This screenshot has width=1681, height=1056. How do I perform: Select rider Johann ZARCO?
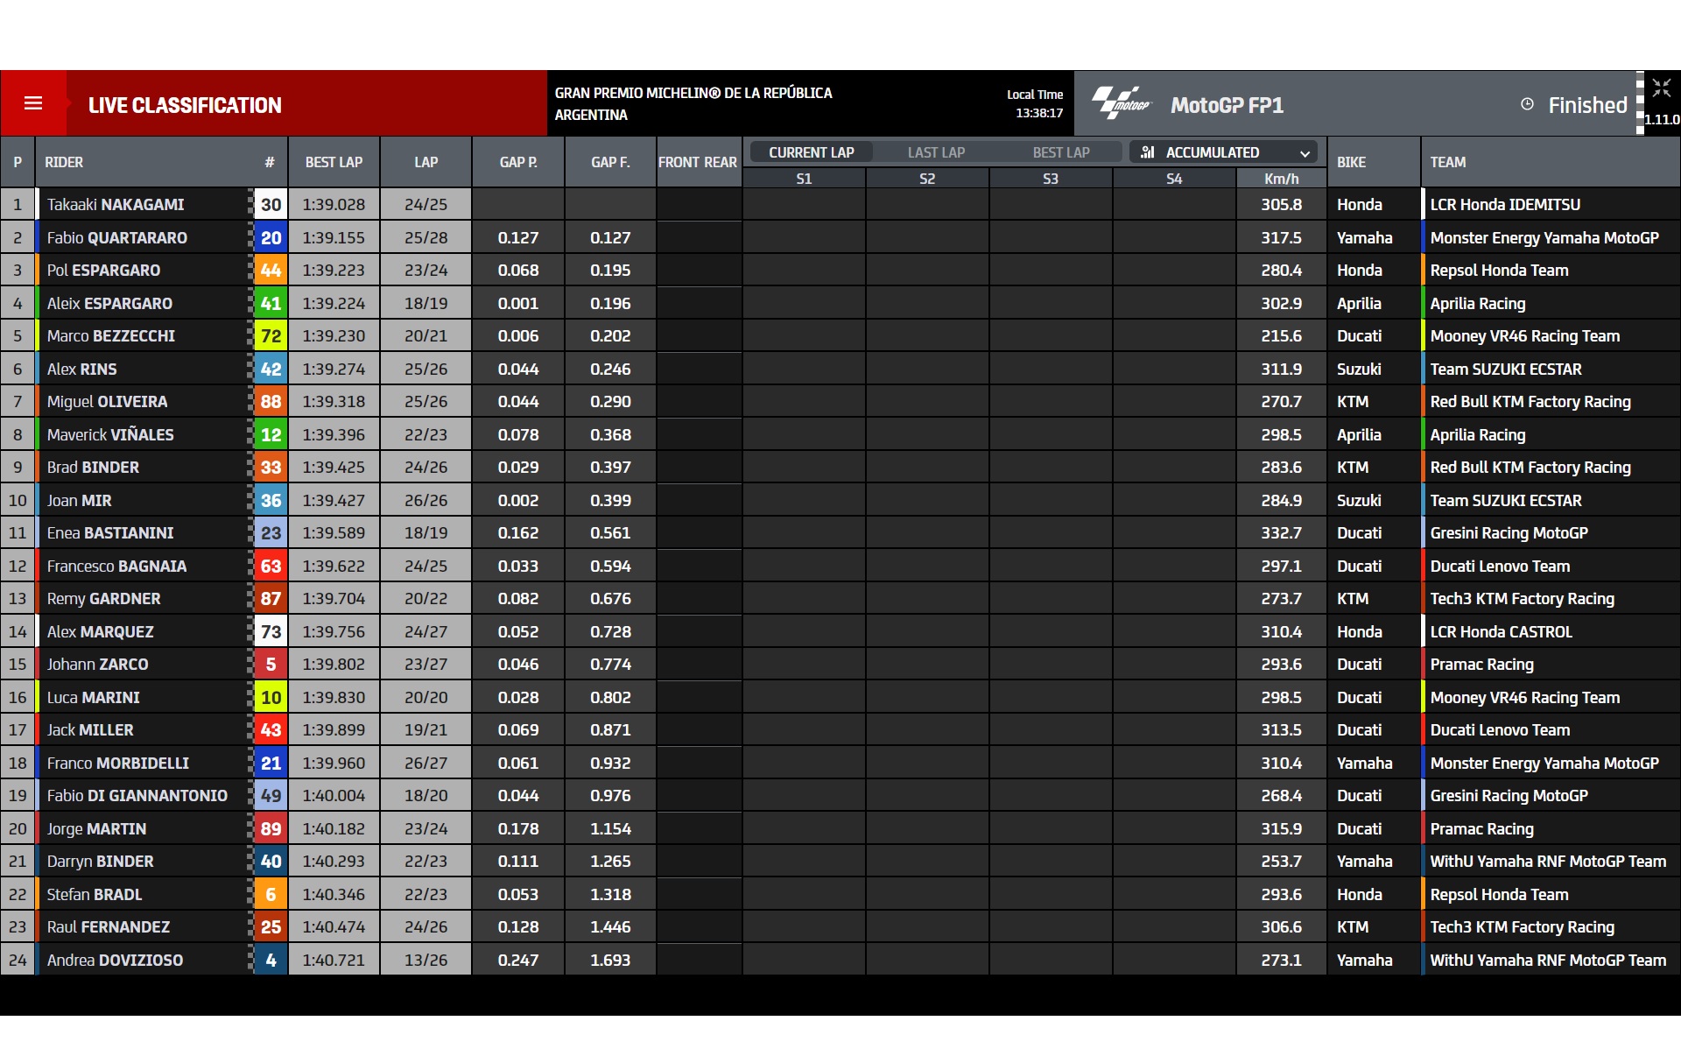tap(97, 664)
